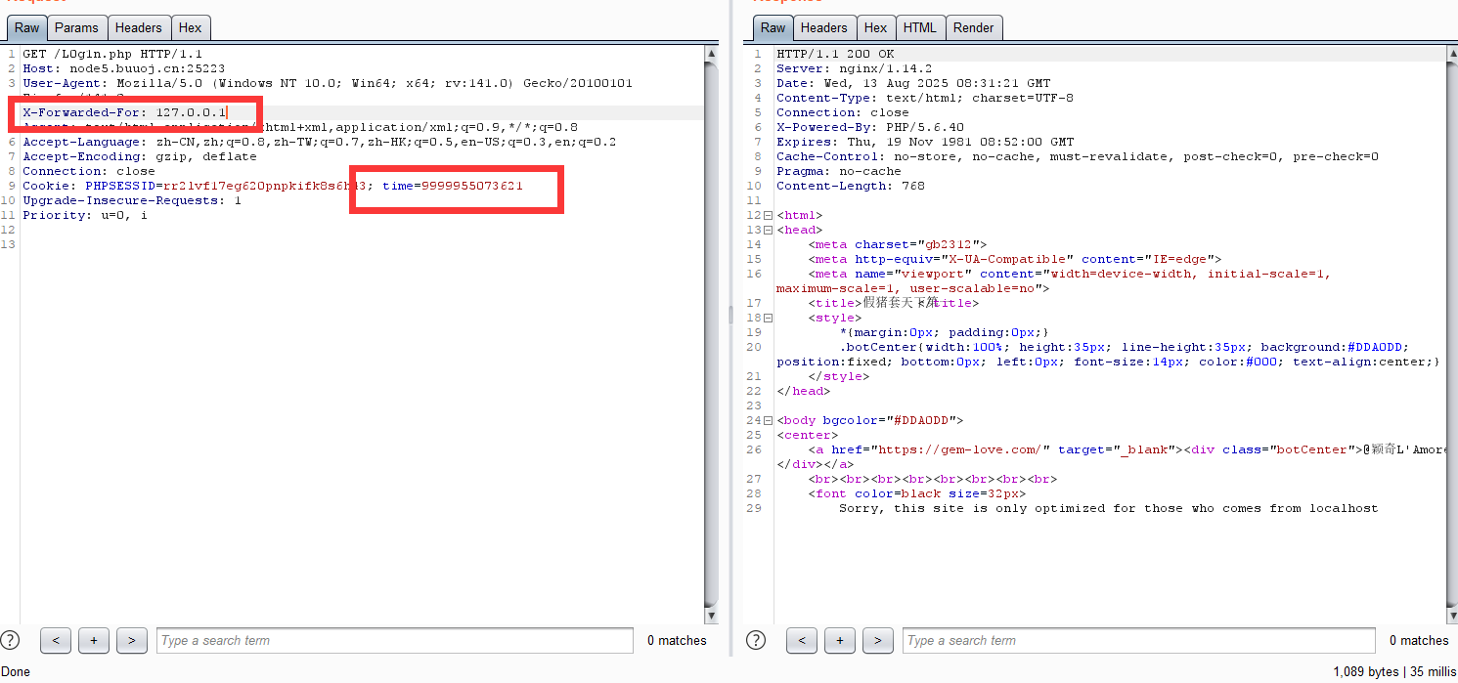Click the 'Sorry, this site is only optimized' text
The width and height of the screenshot is (1458, 683).
(x=1109, y=508)
